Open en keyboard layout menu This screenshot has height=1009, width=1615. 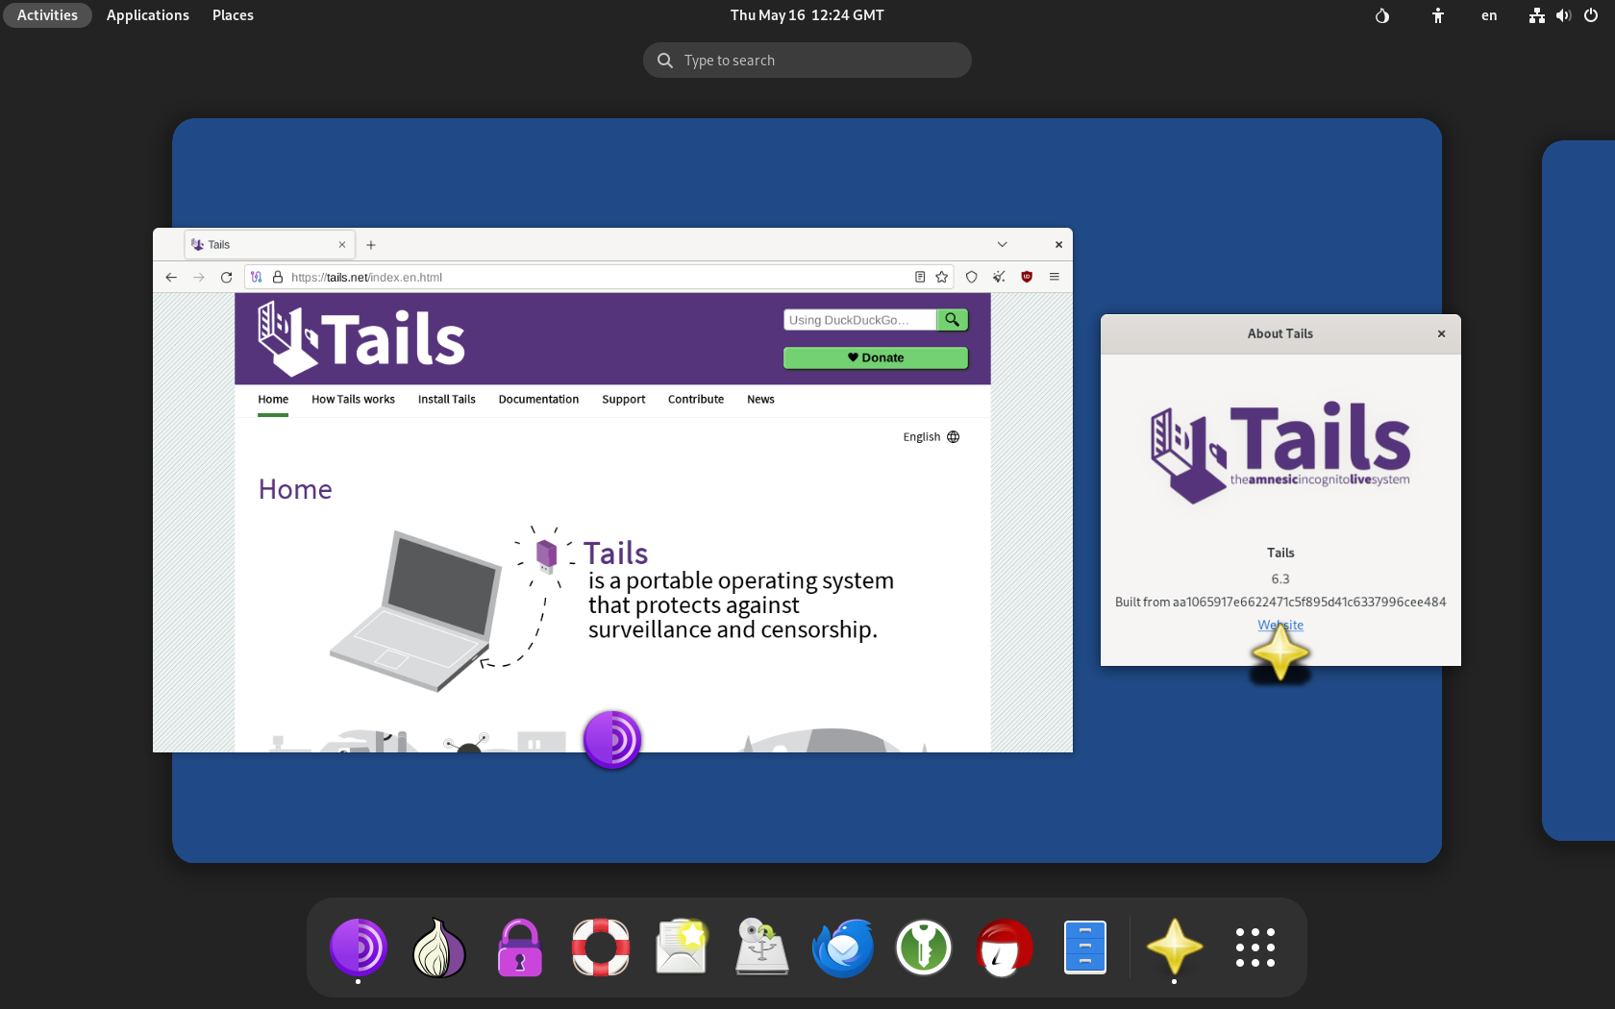coord(1489,15)
